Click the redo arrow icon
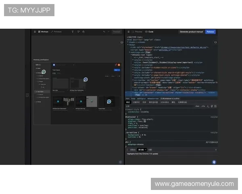Screen dimensions: 242x194 tap(108, 32)
